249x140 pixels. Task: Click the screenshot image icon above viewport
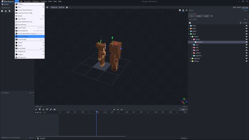[180, 10]
